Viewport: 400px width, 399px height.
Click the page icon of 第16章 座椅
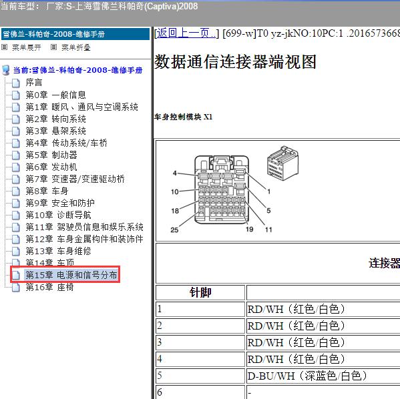tap(16, 288)
